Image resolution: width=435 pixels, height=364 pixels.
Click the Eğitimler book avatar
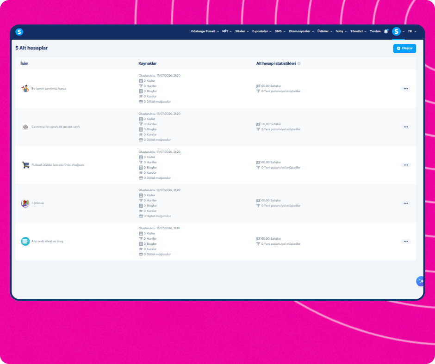pyautogui.click(x=25, y=203)
